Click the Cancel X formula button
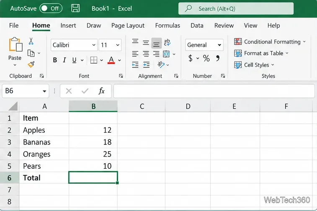Screen dimensions: 317x211 point(69,91)
